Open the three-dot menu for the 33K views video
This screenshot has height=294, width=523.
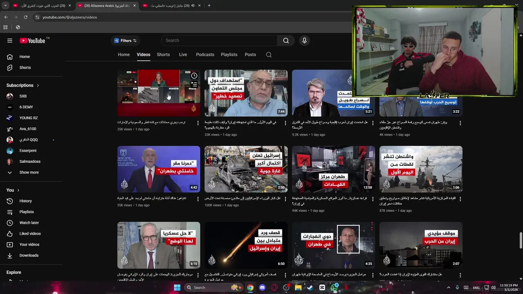tap(285, 123)
